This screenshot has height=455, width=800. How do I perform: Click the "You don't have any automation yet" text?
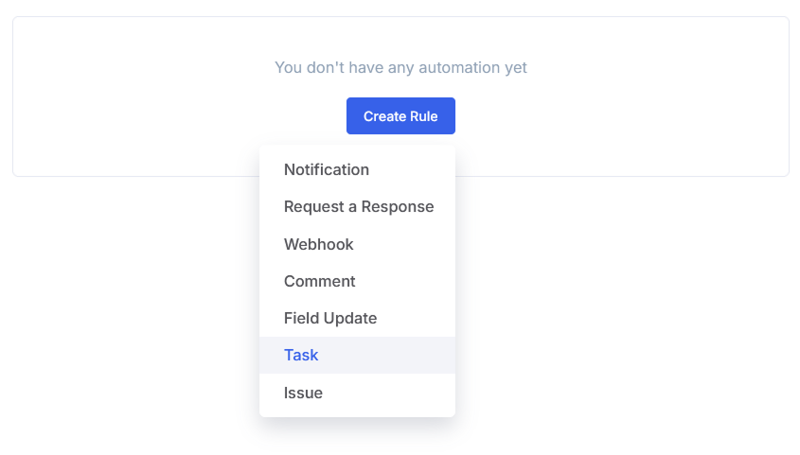[x=400, y=68]
